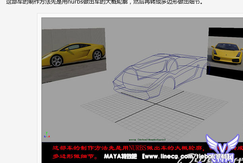Click the black band above the front-view photo

225,31
